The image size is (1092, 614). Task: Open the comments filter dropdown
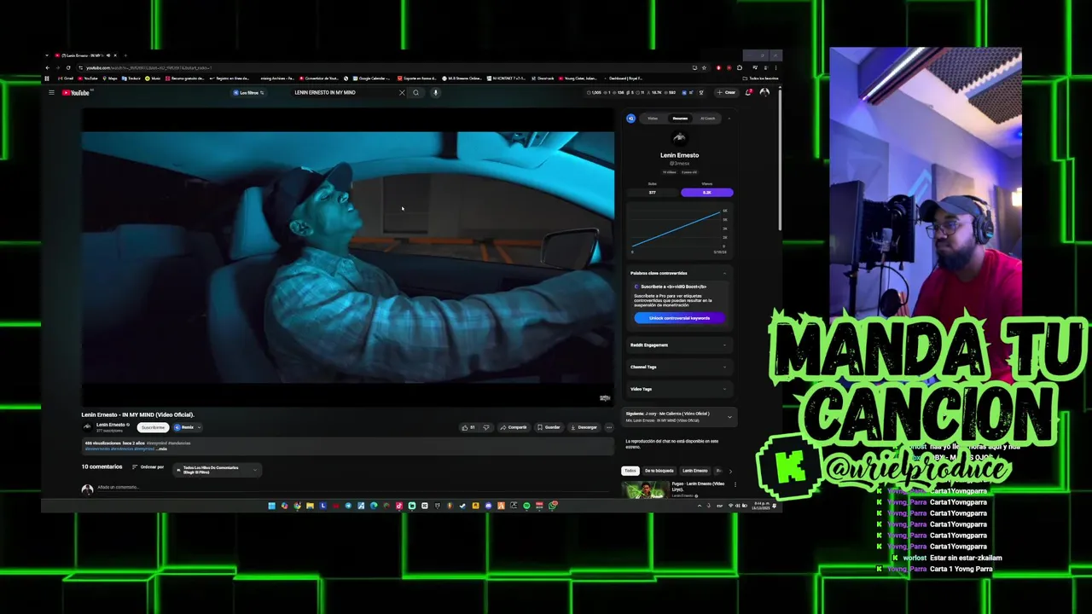[217, 470]
